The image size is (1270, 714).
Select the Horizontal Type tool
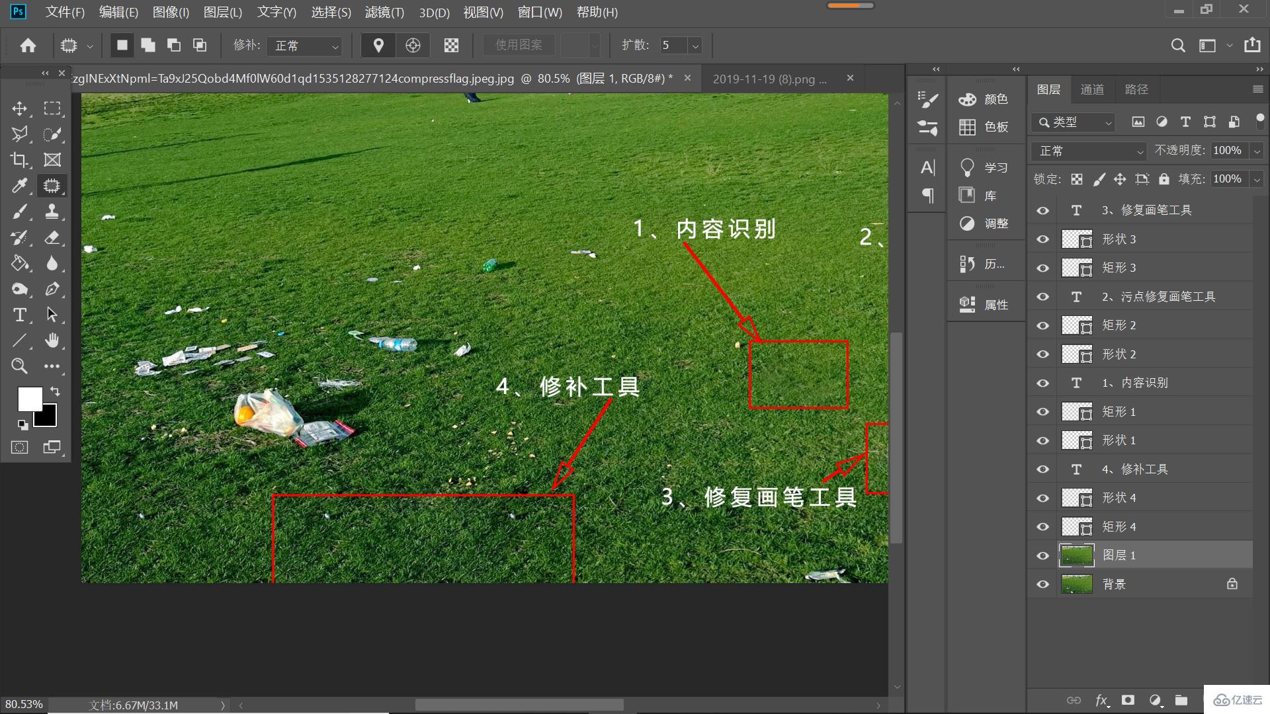20,315
